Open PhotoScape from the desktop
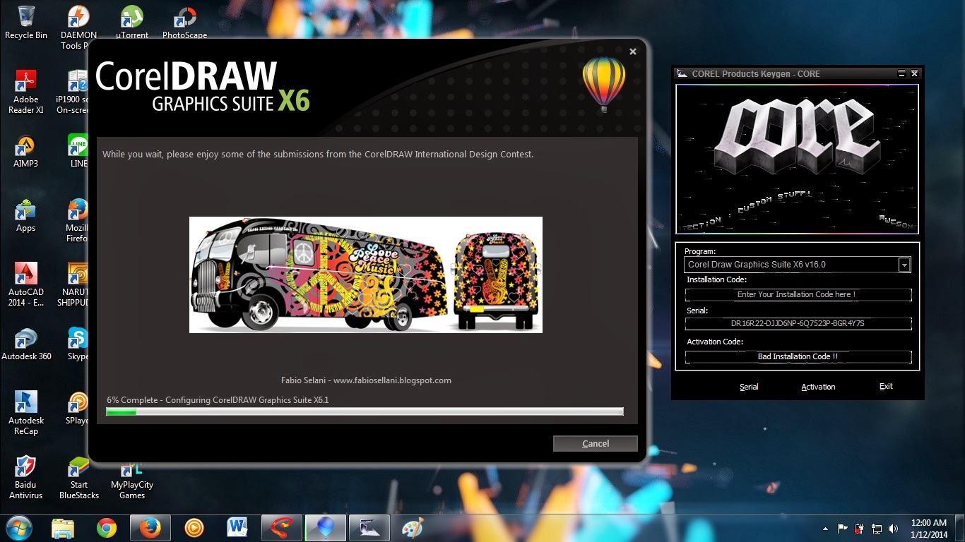 coord(184,18)
